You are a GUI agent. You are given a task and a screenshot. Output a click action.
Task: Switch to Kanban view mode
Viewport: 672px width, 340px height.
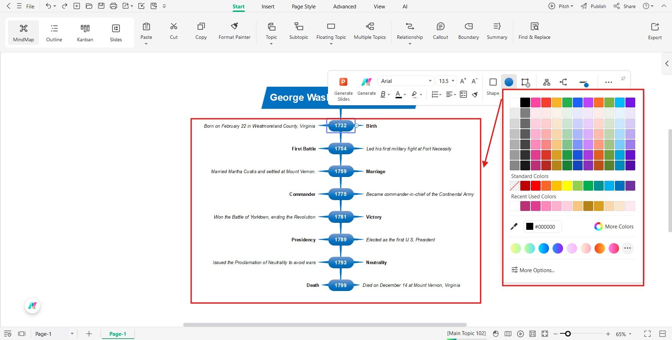click(x=85, y=33)
